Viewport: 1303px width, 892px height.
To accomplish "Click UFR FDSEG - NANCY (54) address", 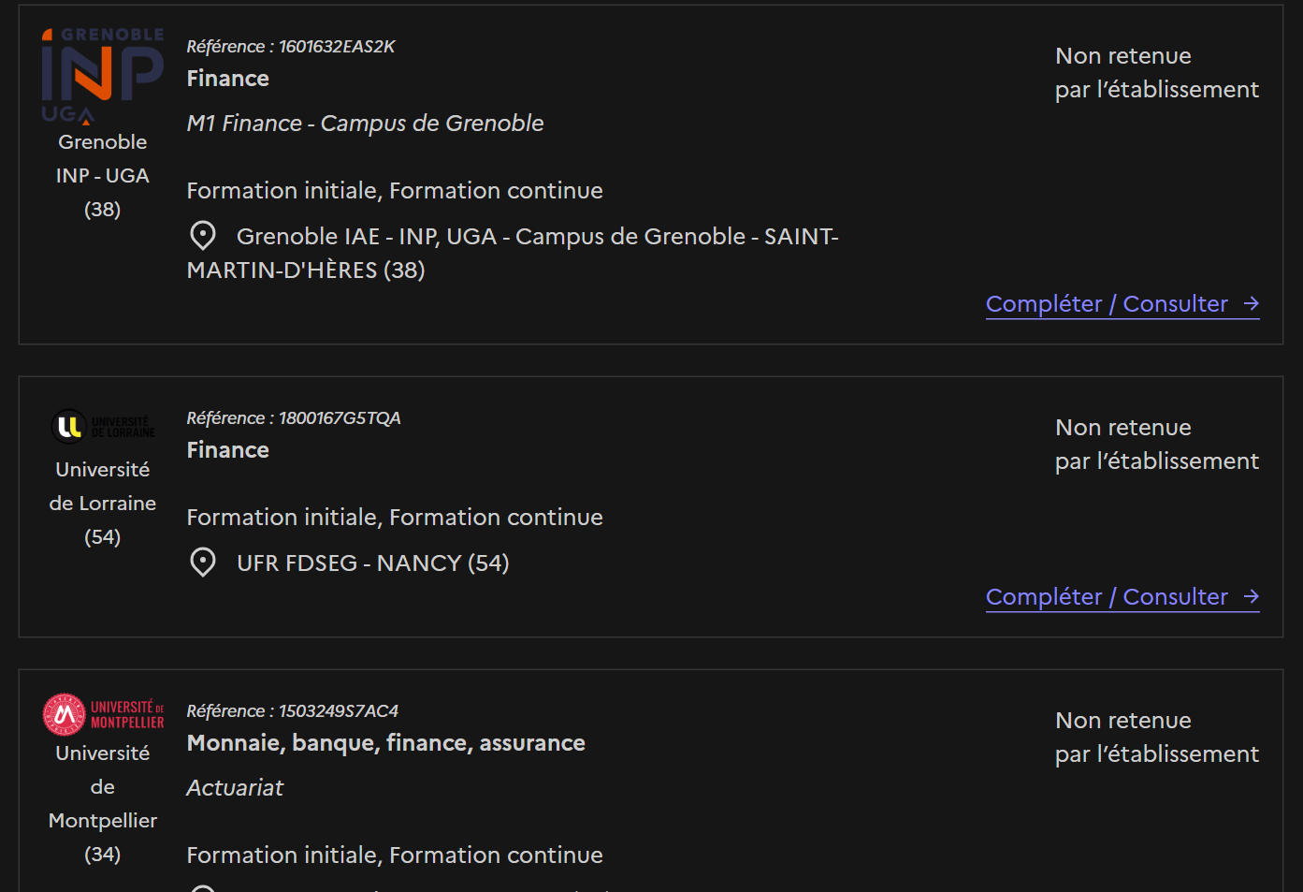I will [x=373, y=563].
